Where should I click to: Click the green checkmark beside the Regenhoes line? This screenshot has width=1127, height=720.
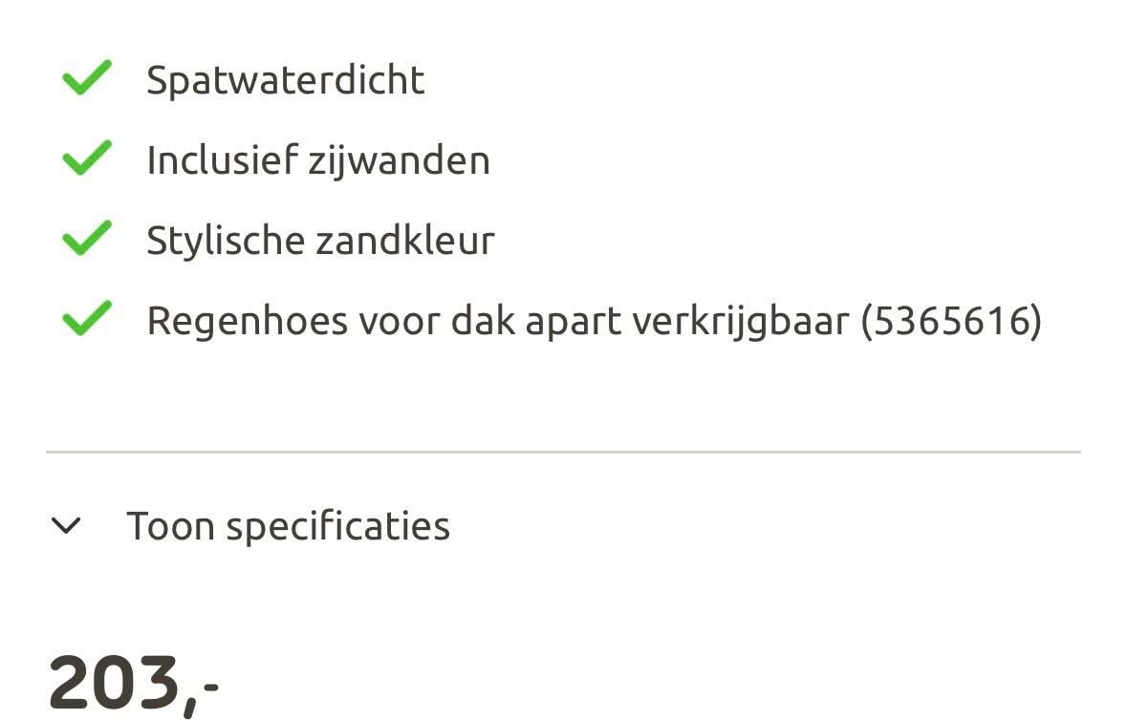click(x=87, y=319)
